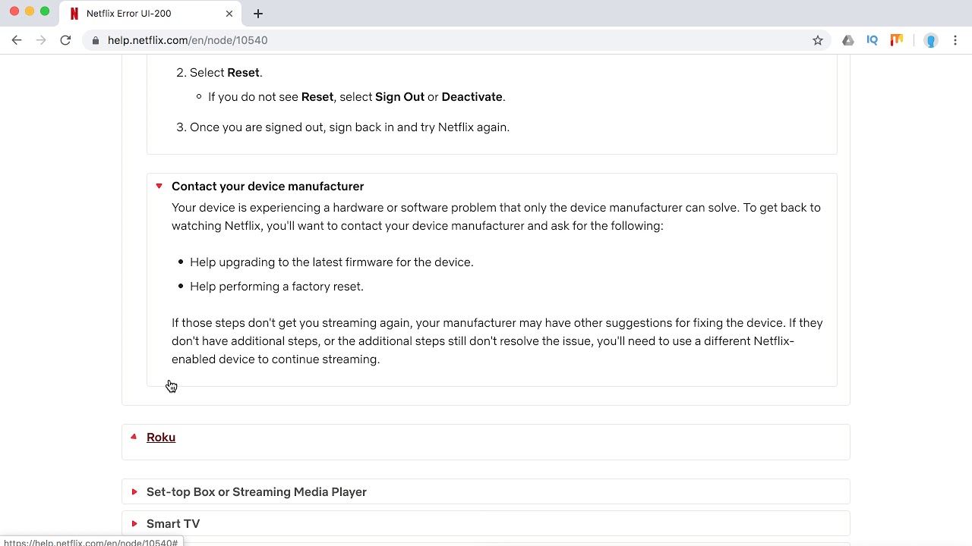The height and width of the screenshot is (546, 972).
Task: Click the Netflix favicon on the tab
Action: pyautogui.click(x=74, y=14)
